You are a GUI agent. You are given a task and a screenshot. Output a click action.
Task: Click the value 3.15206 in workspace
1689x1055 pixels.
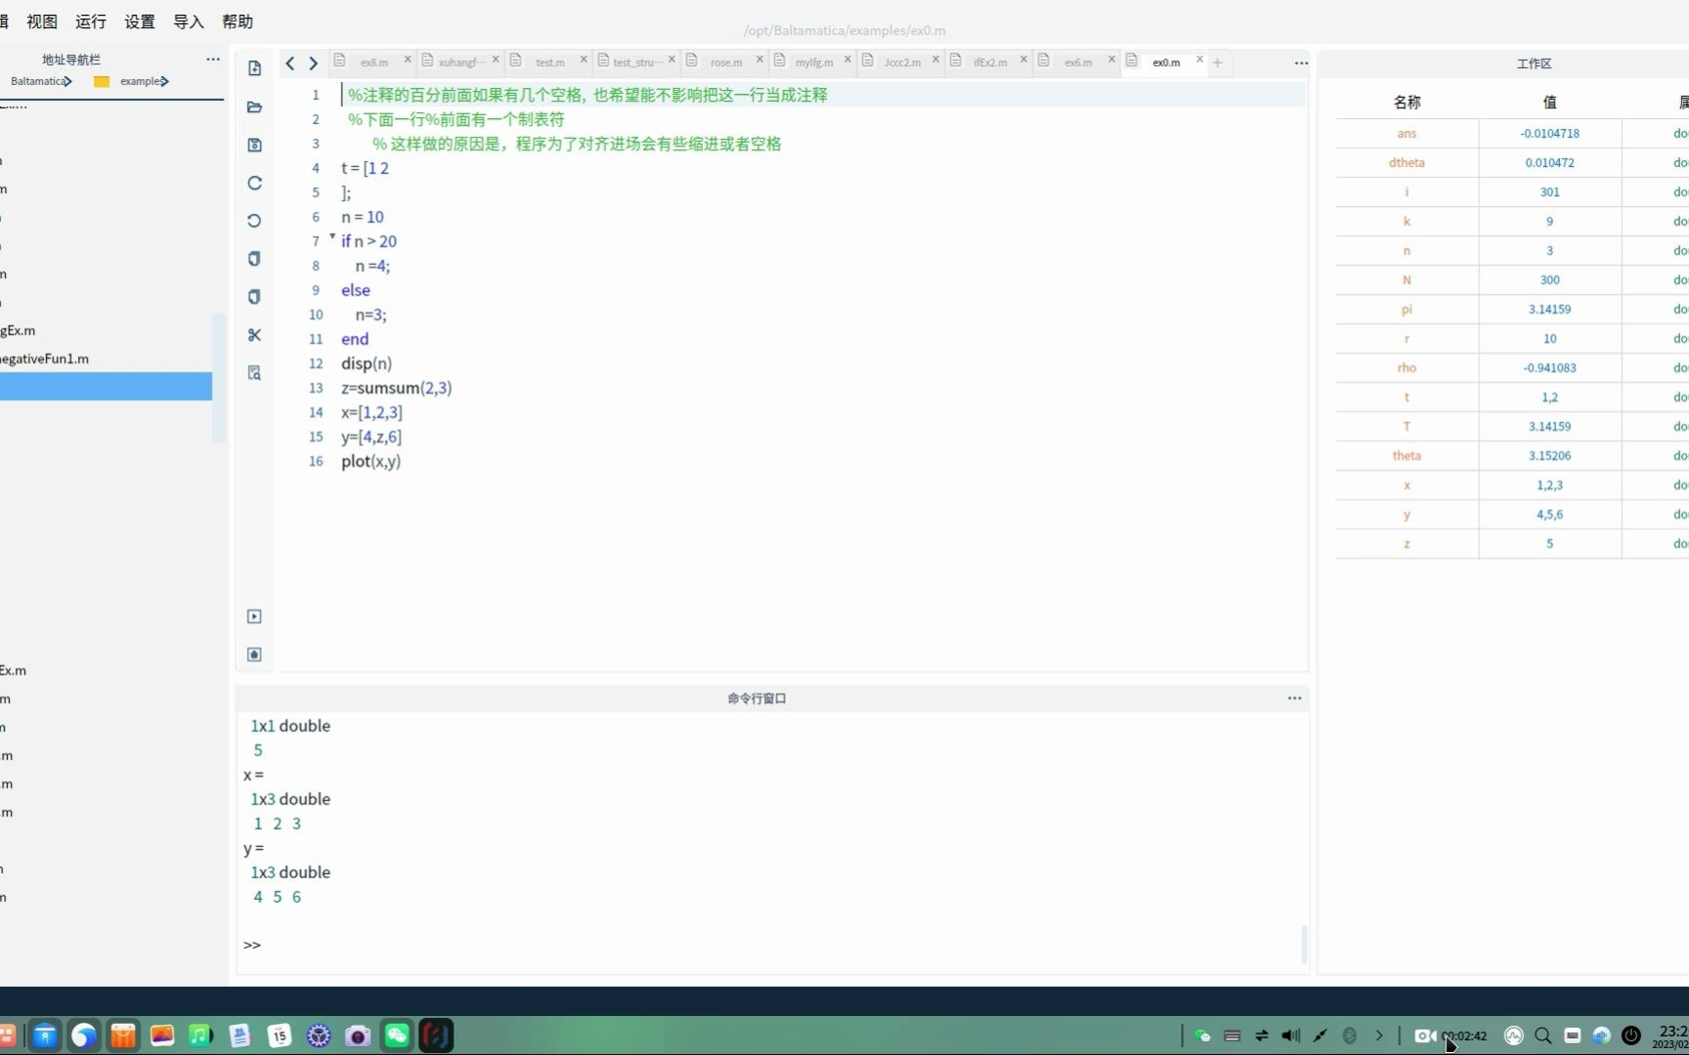[x=1549, y=455]
